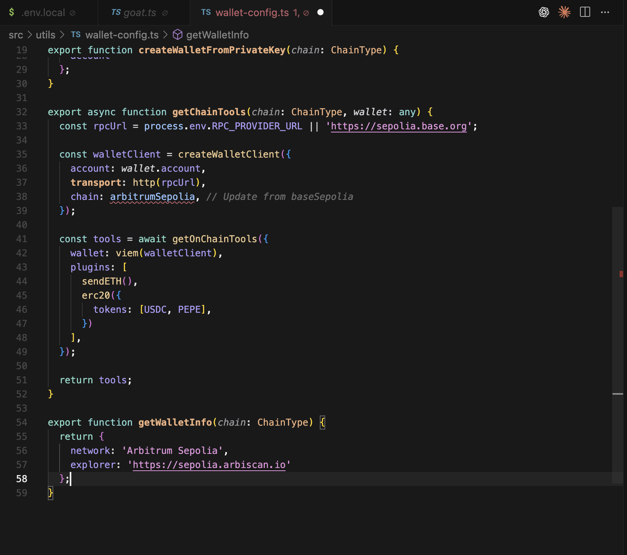Open the https://sepolia.arbiscan.io link
The width and height of the screenshot is (627, 555).
(210, 464)
